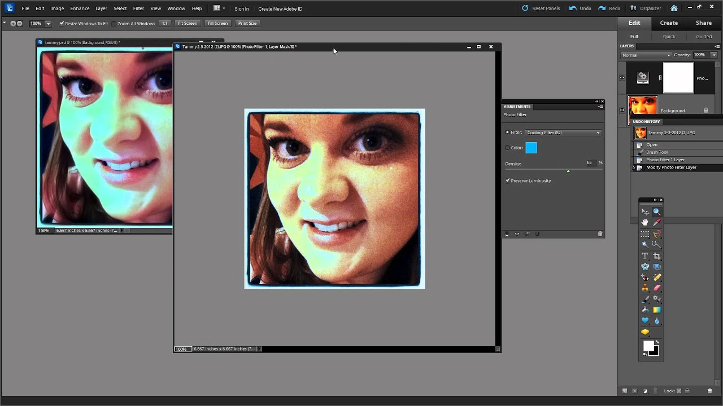The height and width of the screenshot is (406, 723).
Task: Select the Horizontal Type tool
Action: pos(644,256)
